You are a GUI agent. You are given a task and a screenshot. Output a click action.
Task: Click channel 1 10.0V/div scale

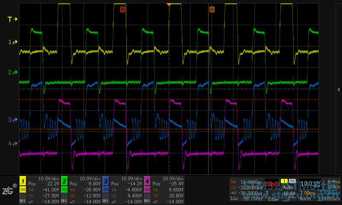pyautogui.click(x=49, y=179)
